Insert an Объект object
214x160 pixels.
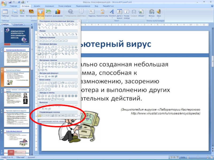(x=141, y=13)
